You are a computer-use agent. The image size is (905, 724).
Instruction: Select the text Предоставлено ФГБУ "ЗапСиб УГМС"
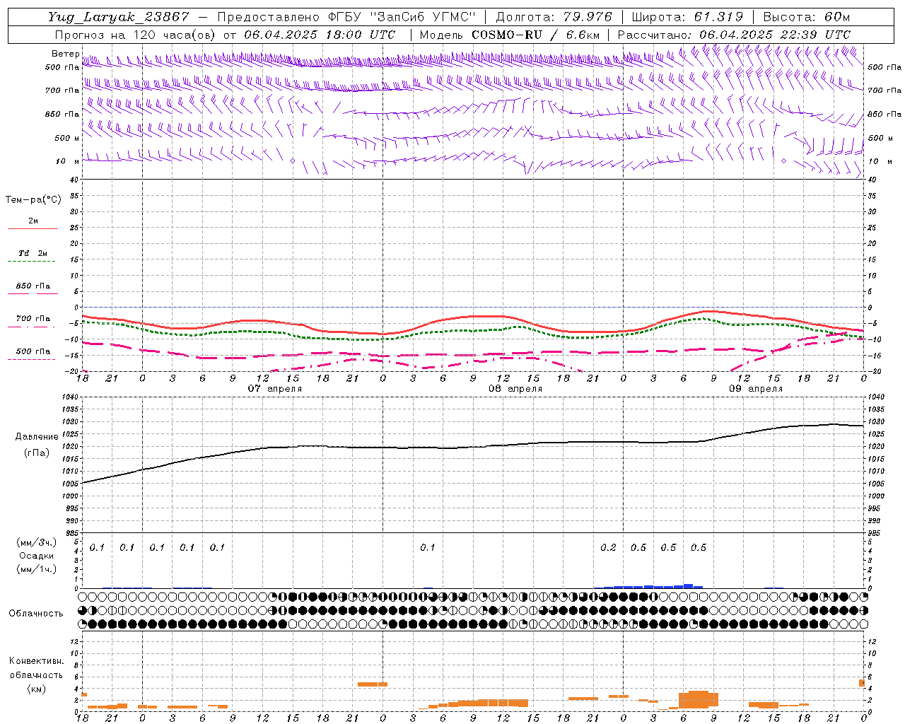(346, 17)
